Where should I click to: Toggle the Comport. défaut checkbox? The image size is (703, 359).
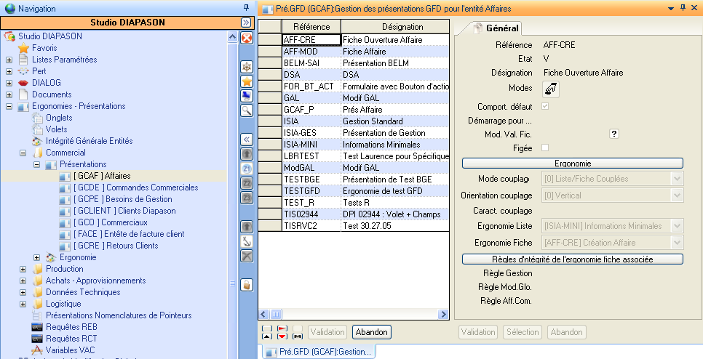coord(545,107)
